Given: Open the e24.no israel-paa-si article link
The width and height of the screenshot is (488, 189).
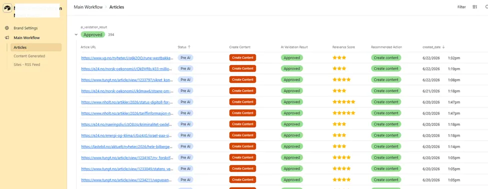Looking at the screenshot, I should [127, 135].
